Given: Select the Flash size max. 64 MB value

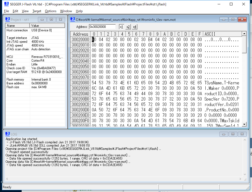Looking at the screenshot, I should click(x=39, y=87).
